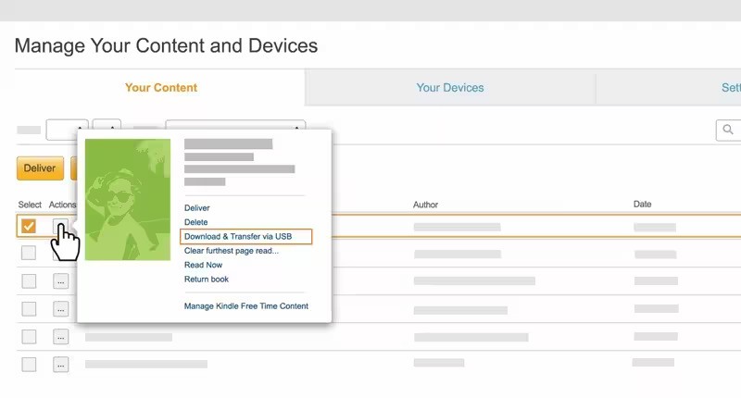The image size is (741, 398).
Task: Switch to the Your Content tab
Action: click(x=160, y=88)
